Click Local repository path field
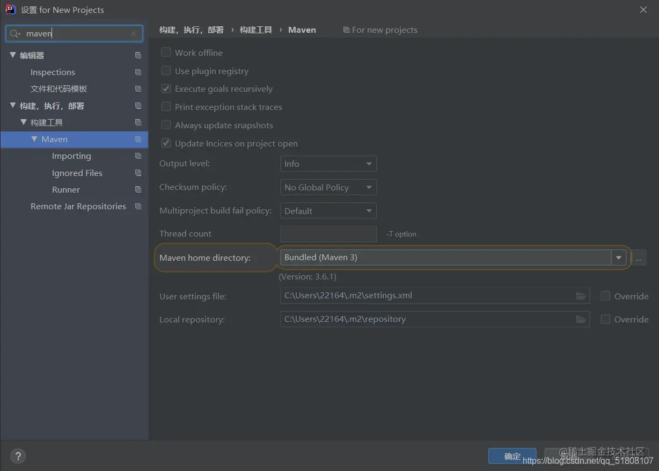The image size is (659, 471). pyautogui.click(x=435, y=319)
